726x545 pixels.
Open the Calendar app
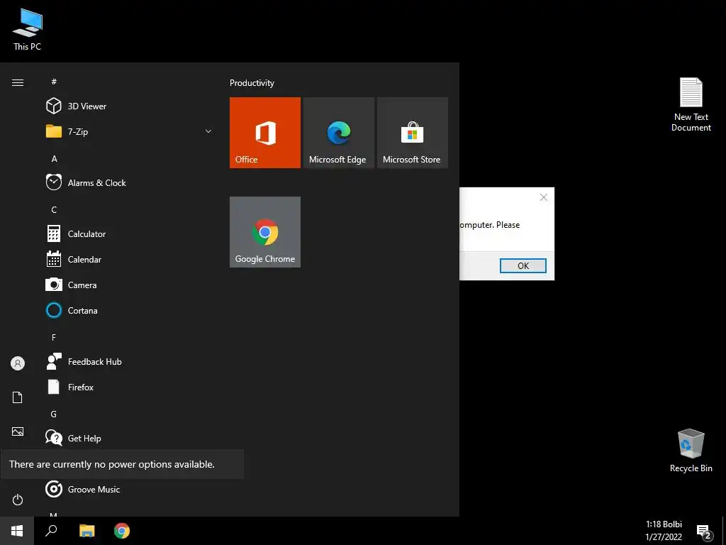(130, 260)
